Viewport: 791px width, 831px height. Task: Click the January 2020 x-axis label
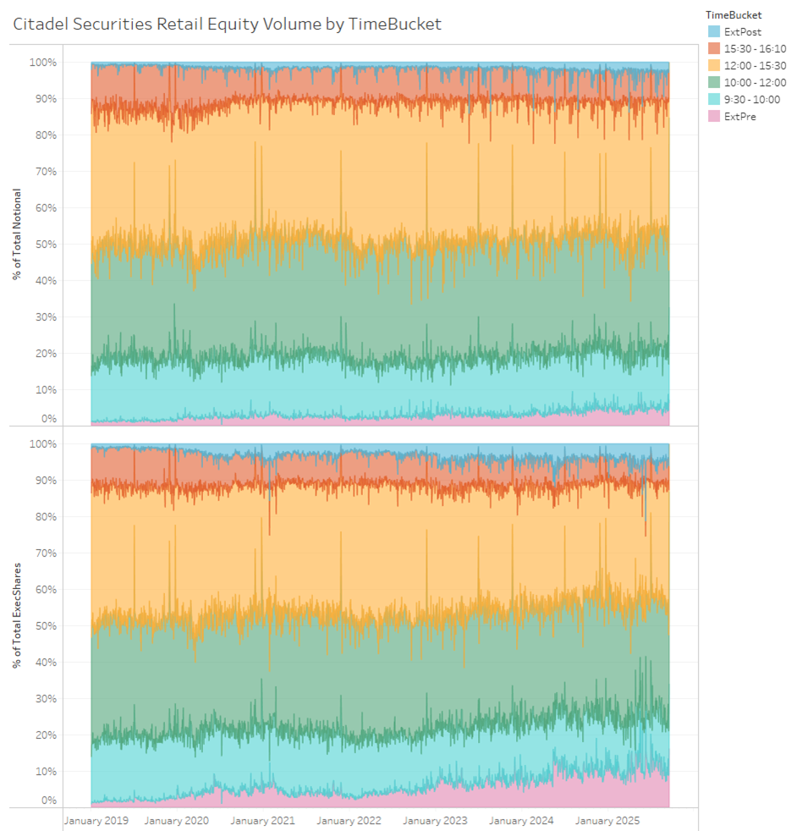click(x=176, y=821)
